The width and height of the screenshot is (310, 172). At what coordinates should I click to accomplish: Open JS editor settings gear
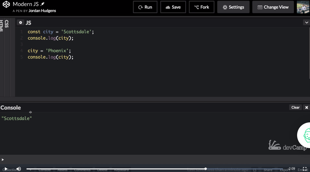click(x=21, y=23)
